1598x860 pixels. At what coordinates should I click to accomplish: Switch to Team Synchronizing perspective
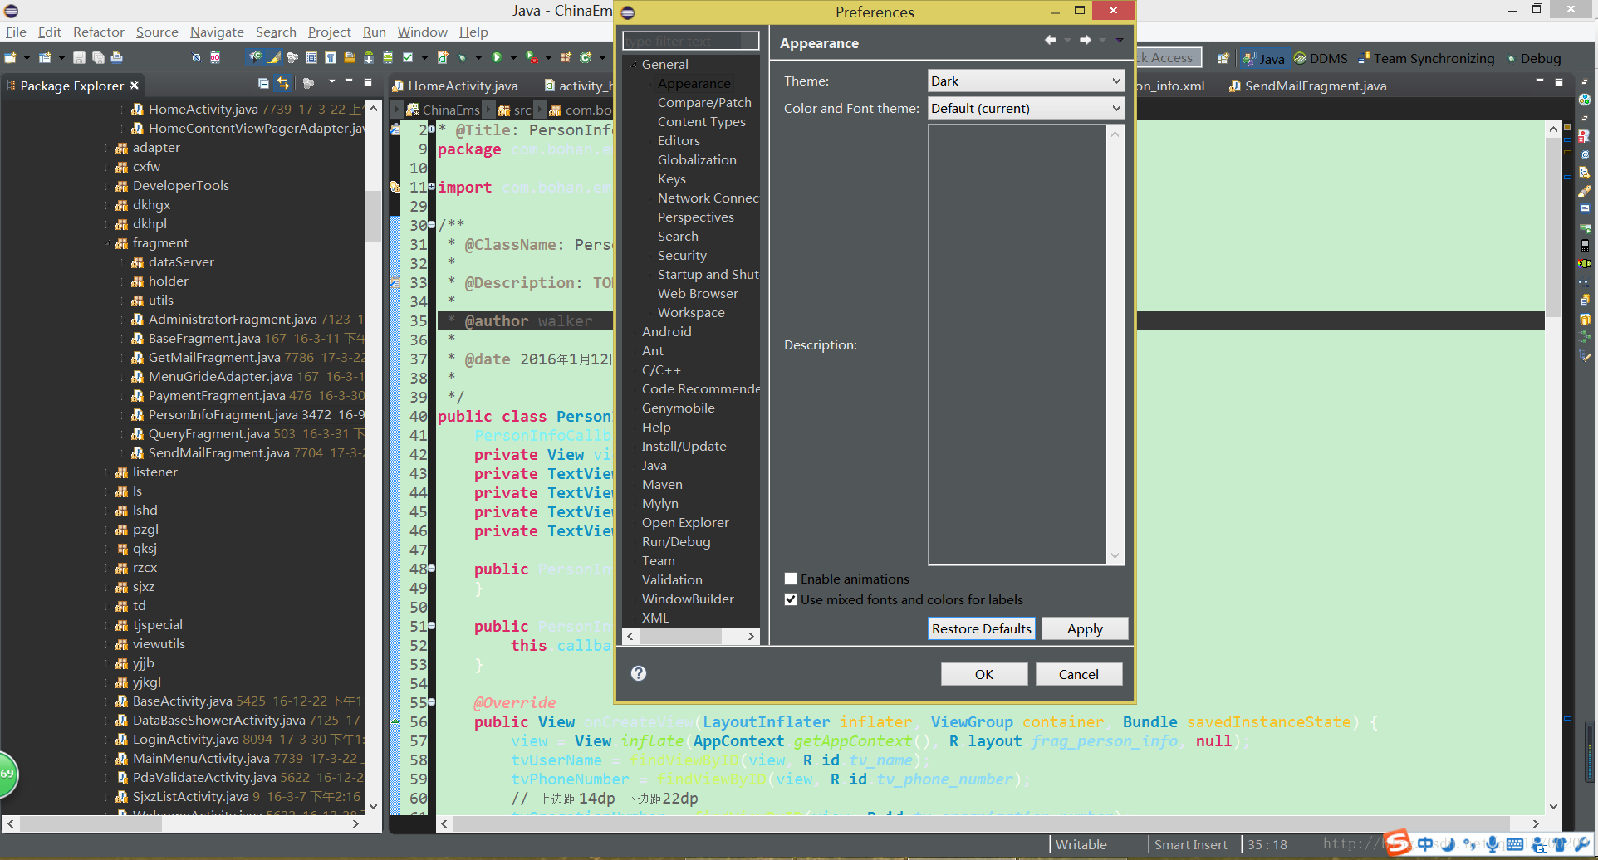coord(1426,59)
